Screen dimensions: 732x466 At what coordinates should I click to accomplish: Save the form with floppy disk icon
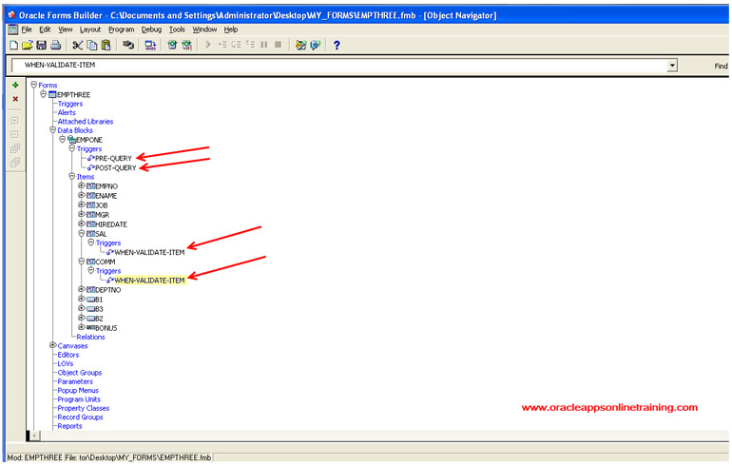42,46
